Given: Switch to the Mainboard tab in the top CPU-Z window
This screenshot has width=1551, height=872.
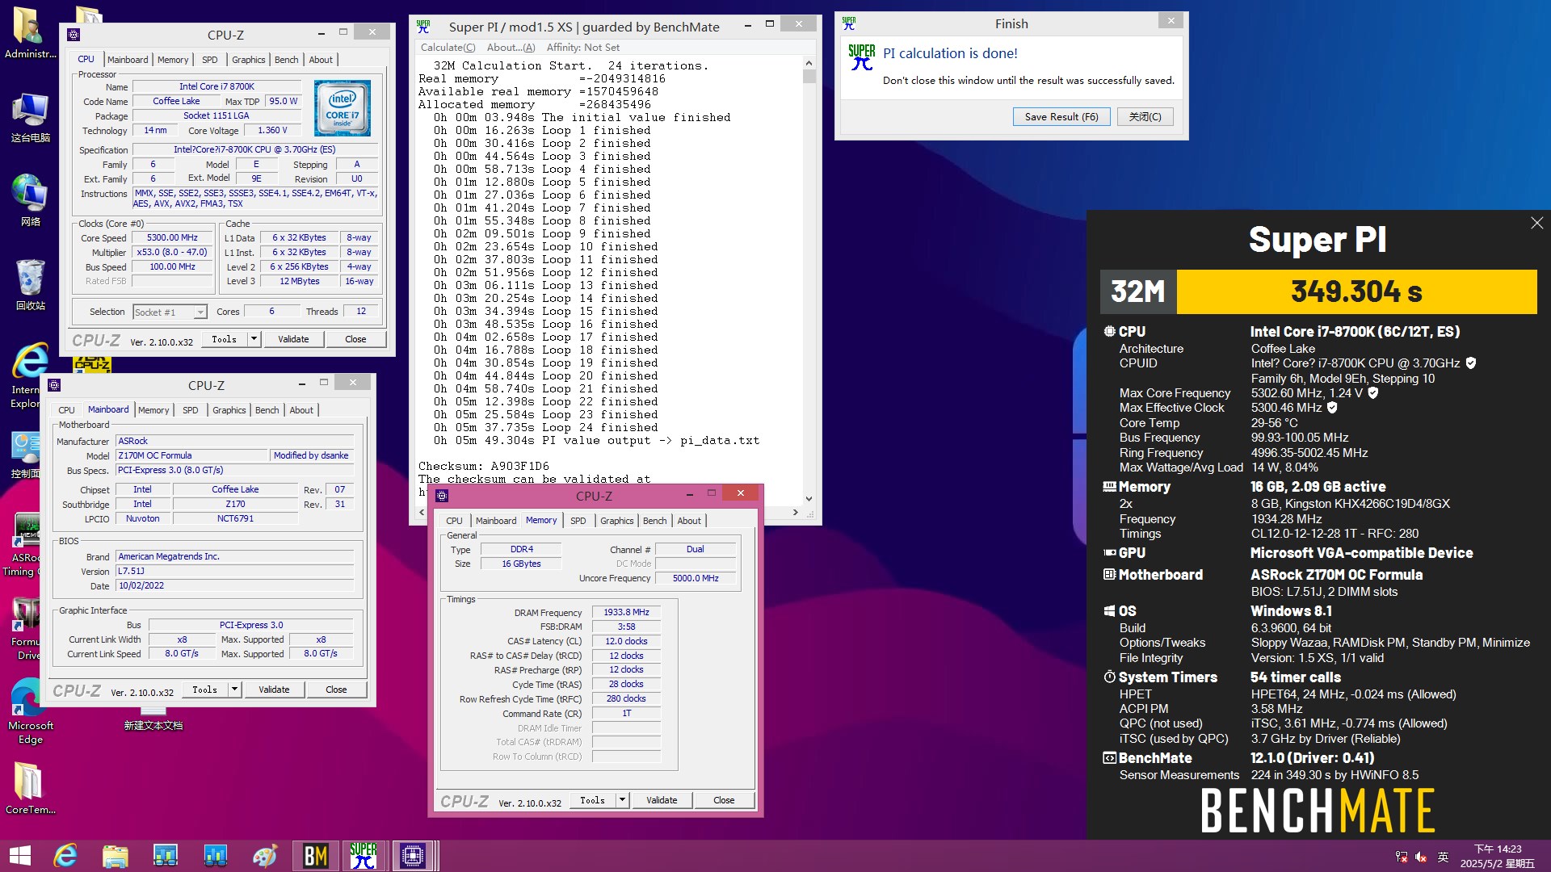Looking at the screenshot, I should click(128, 60).
